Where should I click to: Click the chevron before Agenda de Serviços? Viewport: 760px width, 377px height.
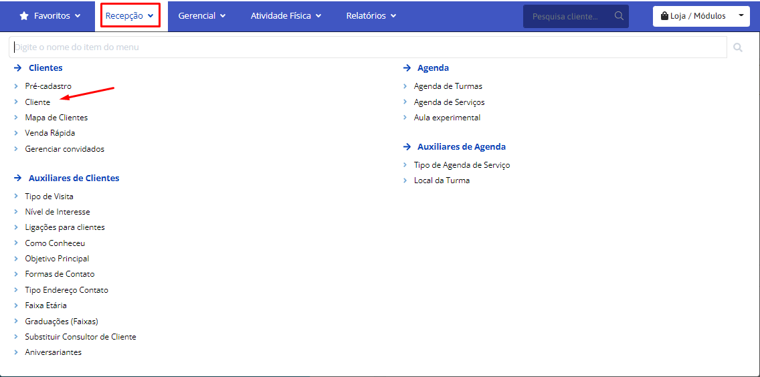point(405,102)
